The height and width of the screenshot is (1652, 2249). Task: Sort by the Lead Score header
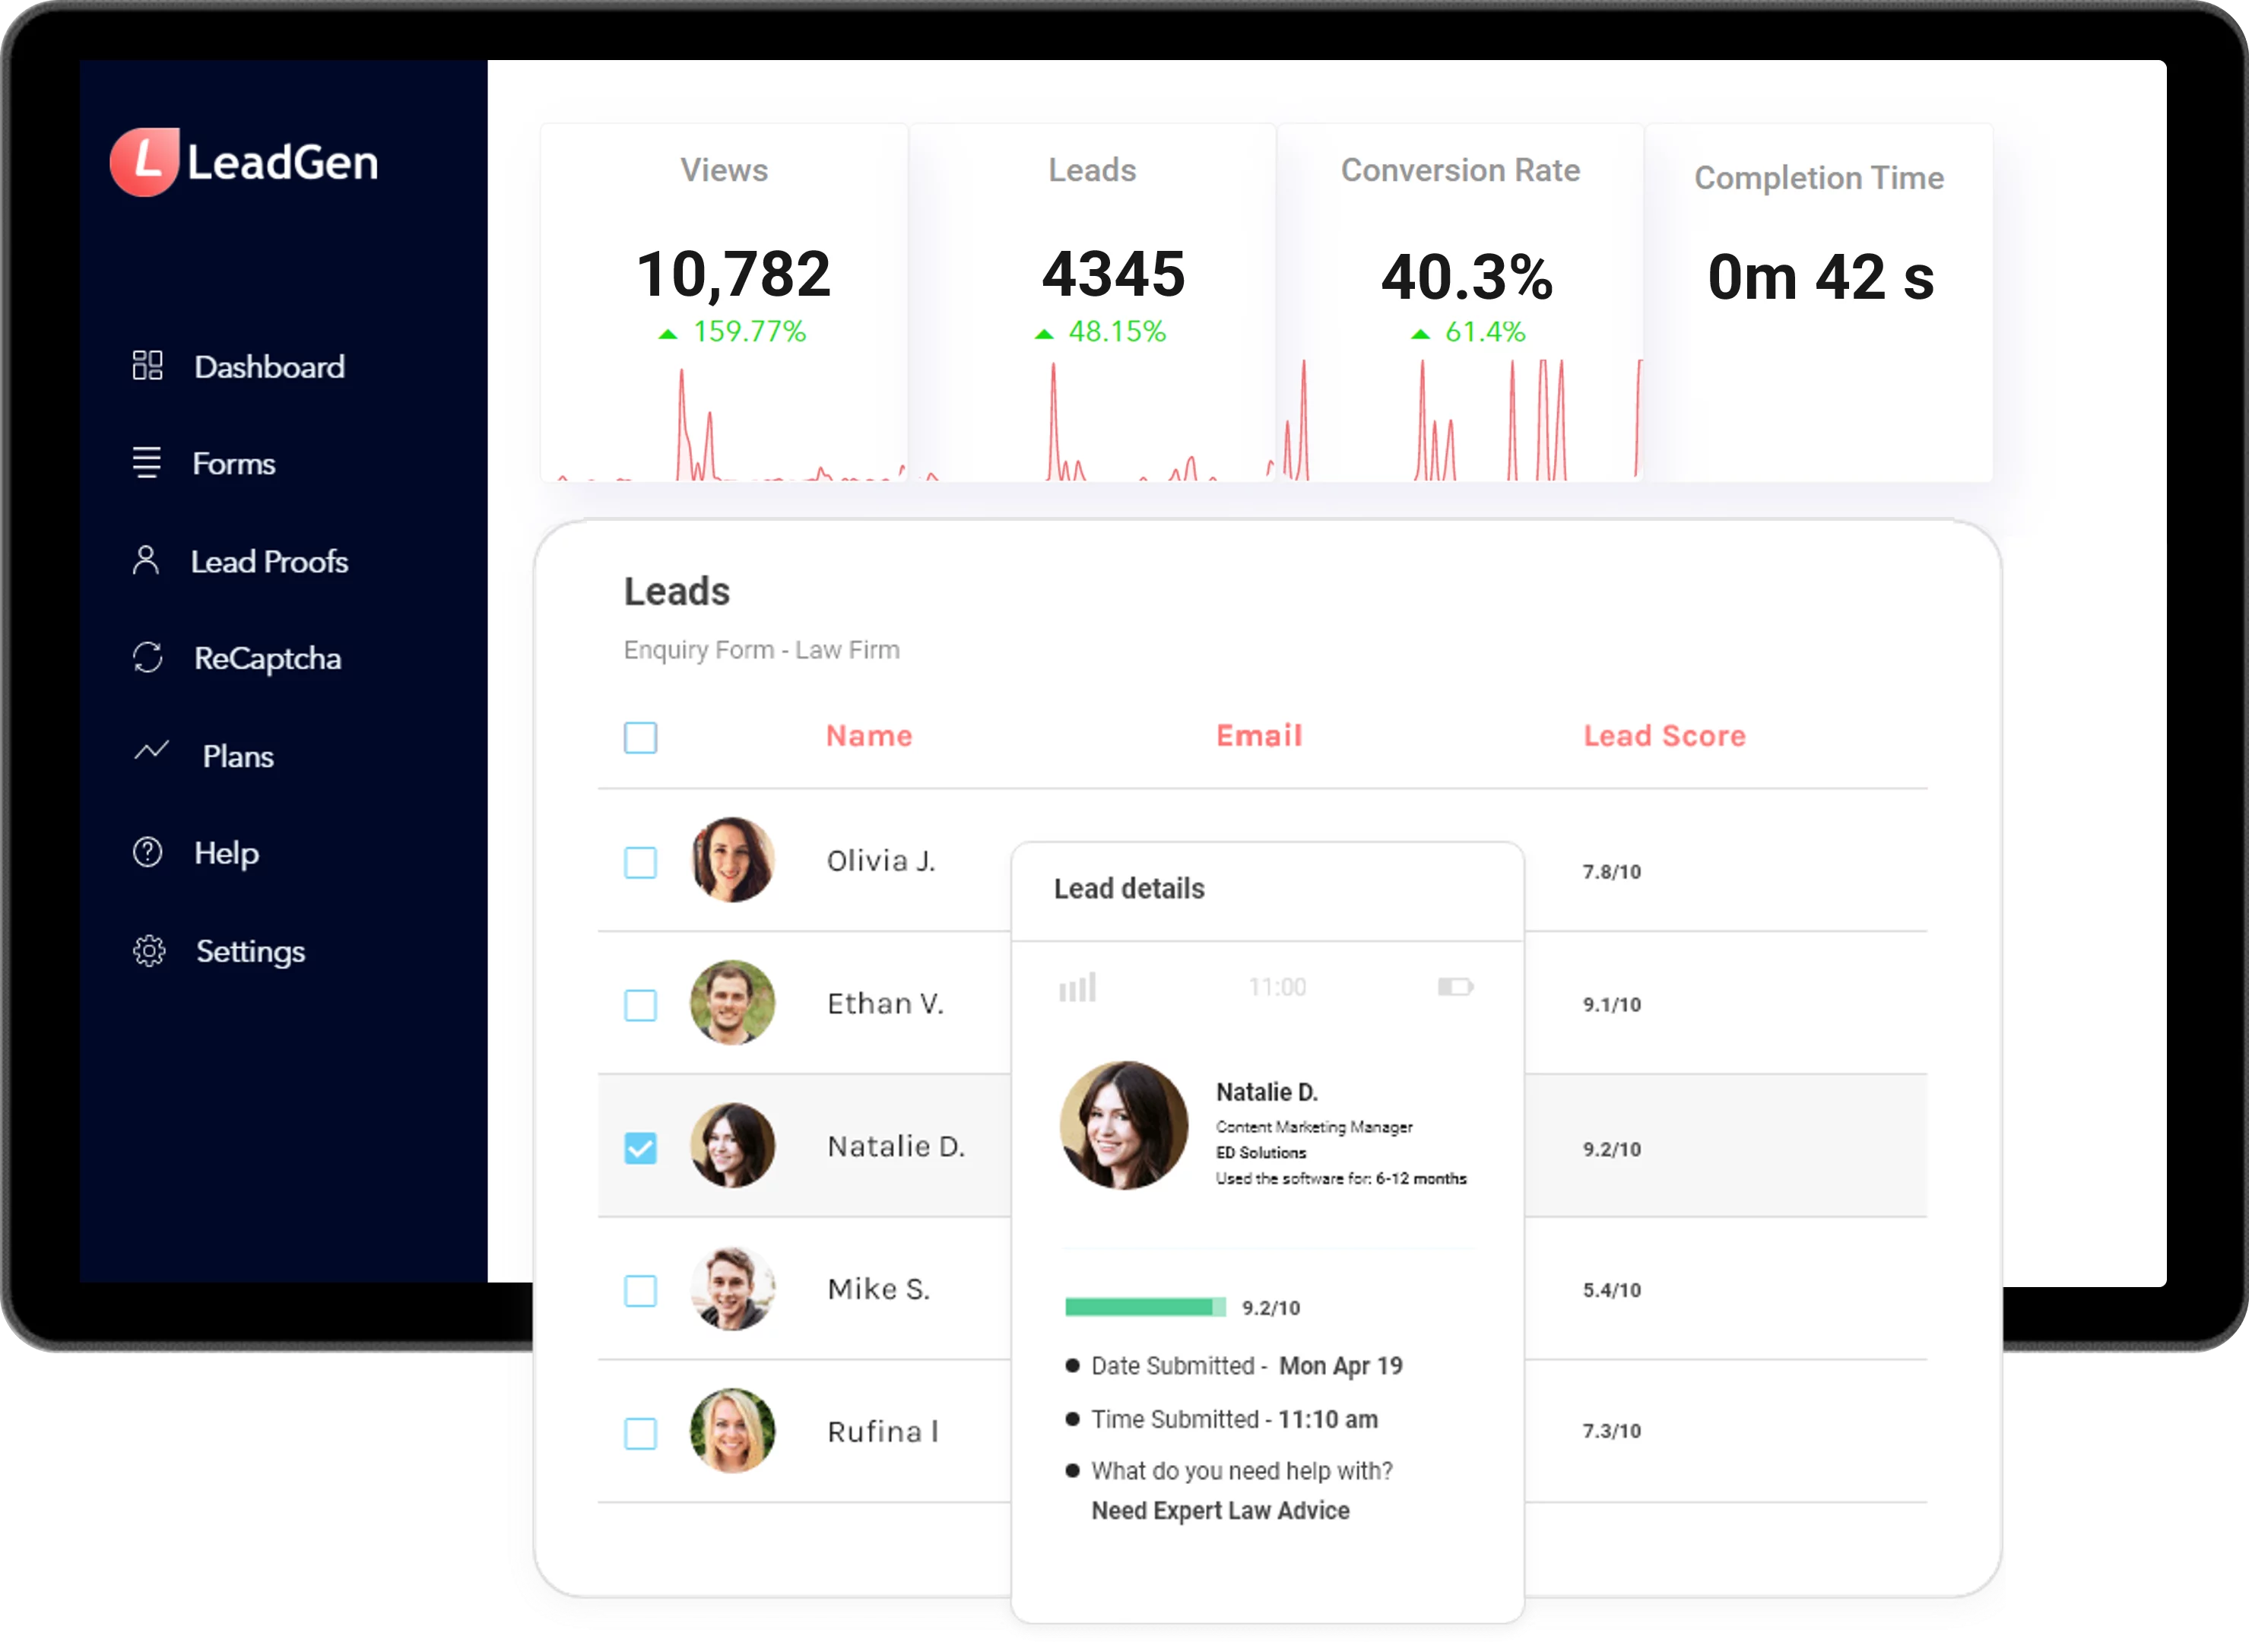point(1664,736)
